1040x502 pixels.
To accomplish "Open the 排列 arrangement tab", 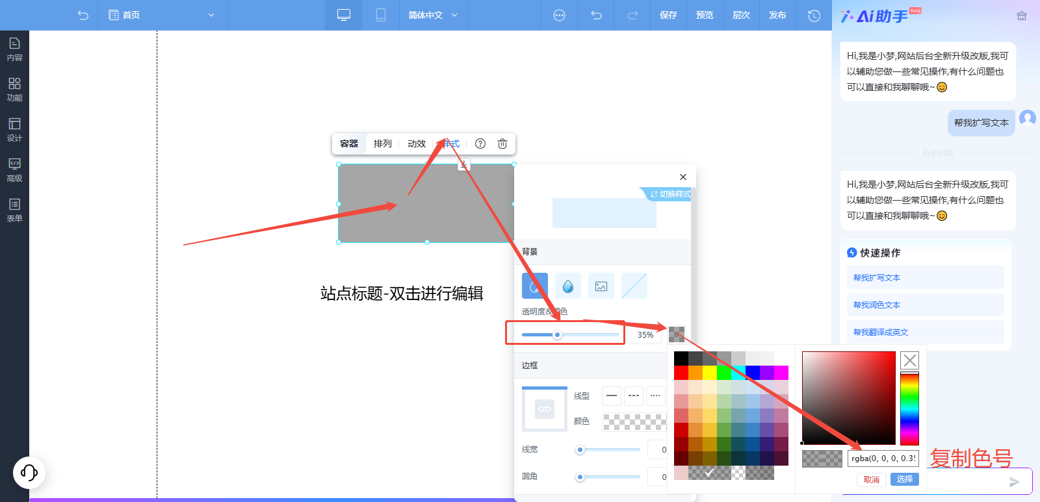I will point(383,144).
